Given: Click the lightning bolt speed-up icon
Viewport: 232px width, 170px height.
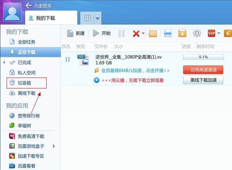Looking at the screenshot, I should [x=97, y=70].
